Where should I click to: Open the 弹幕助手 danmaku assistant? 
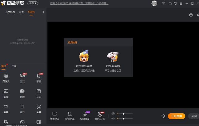(x=55, y=116)
